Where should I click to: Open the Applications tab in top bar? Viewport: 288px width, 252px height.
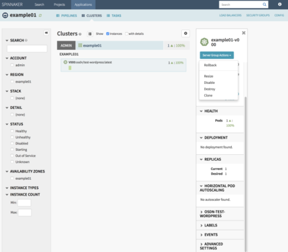click(83, 5)
